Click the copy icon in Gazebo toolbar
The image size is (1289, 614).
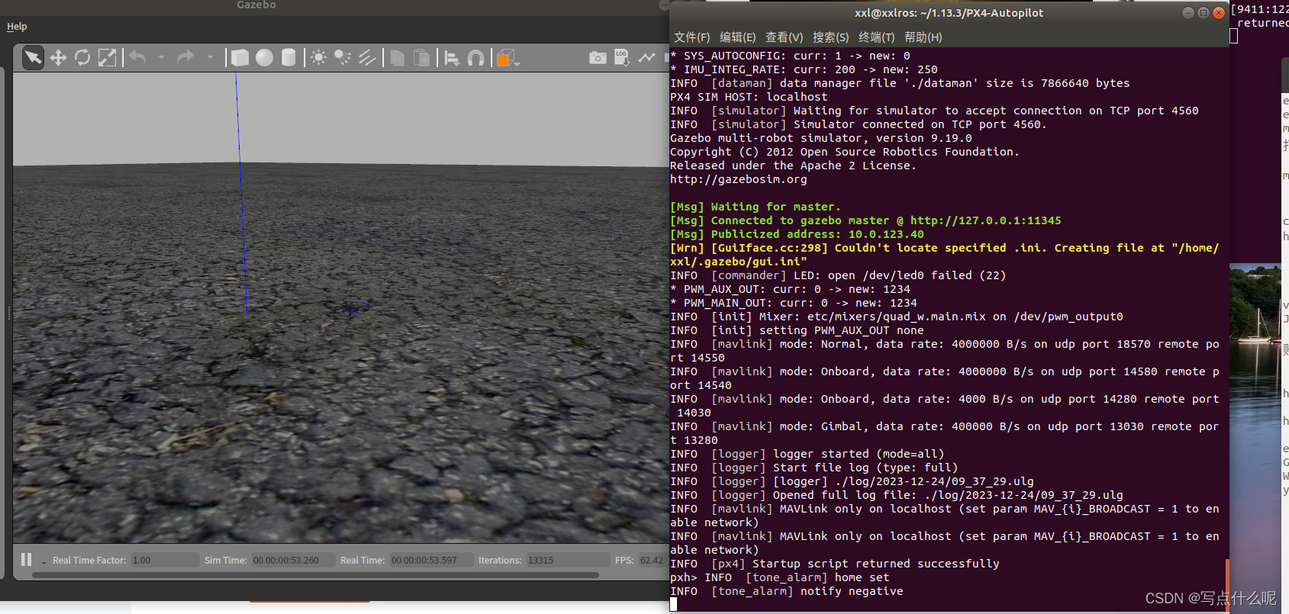point(398,58)
